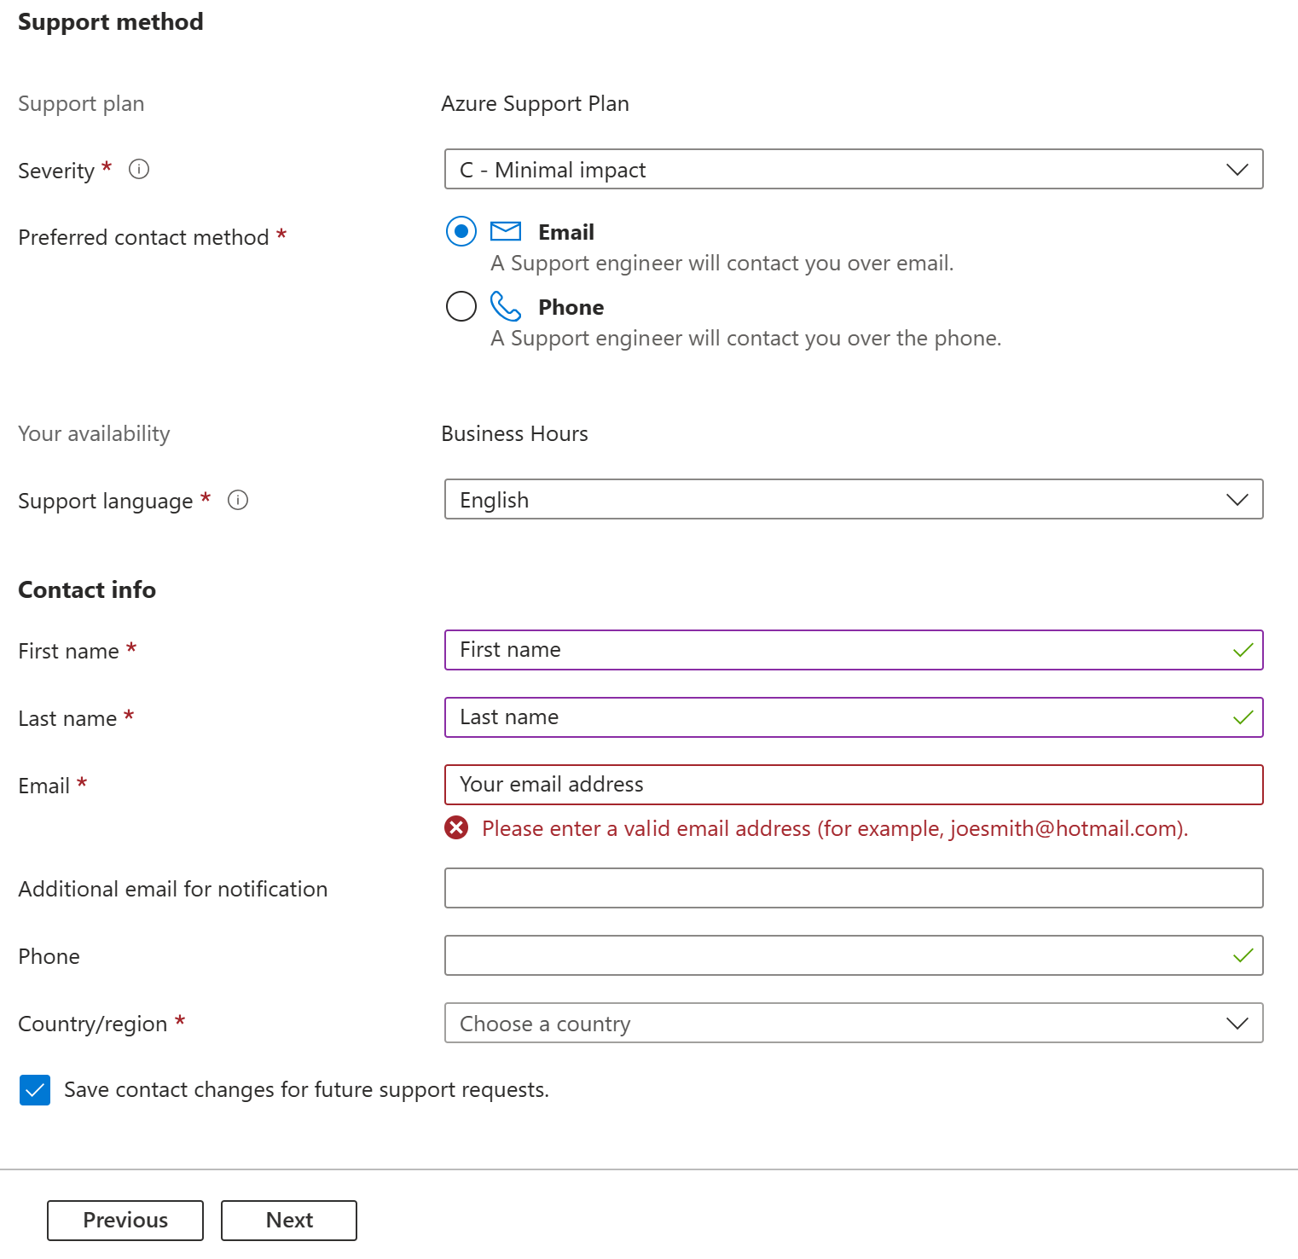
Task: Click the Last name green checkmark
Action: pos(1243,717)
